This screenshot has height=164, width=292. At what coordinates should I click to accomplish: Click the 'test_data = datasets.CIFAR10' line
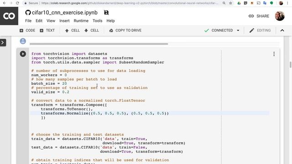89,147
